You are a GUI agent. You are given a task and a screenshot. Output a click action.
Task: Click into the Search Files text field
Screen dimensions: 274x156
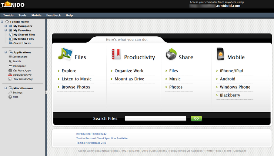(x=155, y=119)
